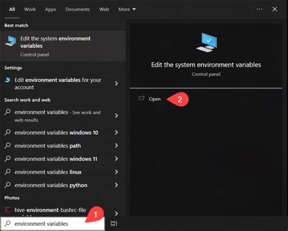288x231 pixels.
Task: Click preview title Edit the system environment variables
Action: [x=206, y=65]
